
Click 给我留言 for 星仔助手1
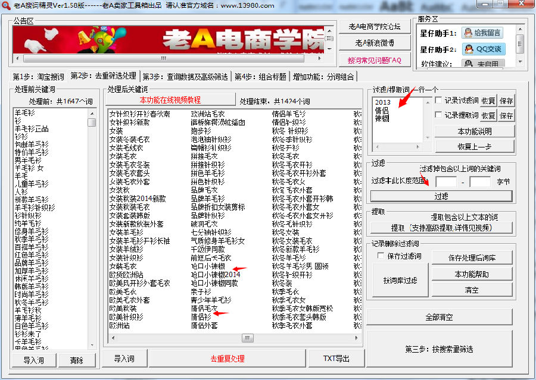pos(483,33)
